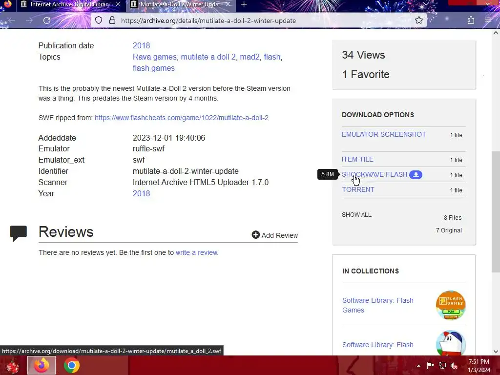The height and width of the screenshot is (375, 500).
Task: Click the Reviews speech bubble icon
Action: [18, 233]
